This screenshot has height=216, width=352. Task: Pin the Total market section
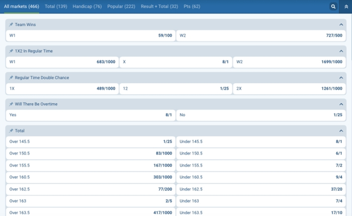click(11, 131)
